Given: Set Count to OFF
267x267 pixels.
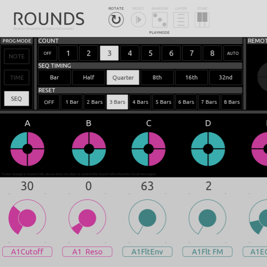Looking at the screenshot, I should coord(47,53).
